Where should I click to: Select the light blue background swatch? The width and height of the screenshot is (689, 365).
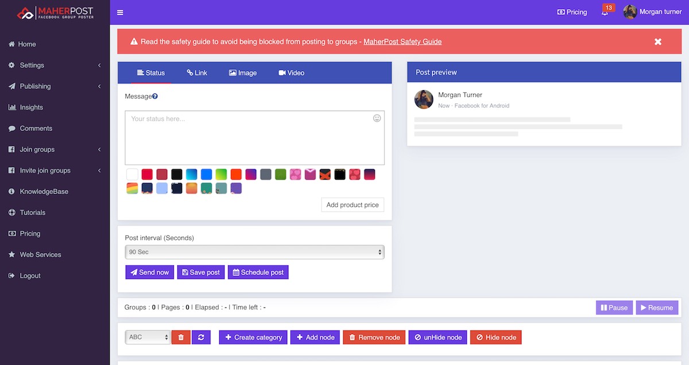coord(162,188)
